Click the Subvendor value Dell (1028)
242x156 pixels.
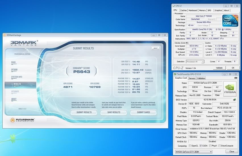point(224,104)
